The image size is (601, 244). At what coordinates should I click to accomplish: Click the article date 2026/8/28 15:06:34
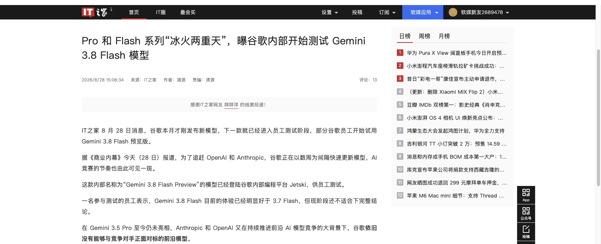point(103,80)
